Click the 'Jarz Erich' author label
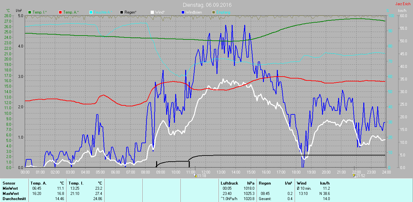Viewport: 413px width, 202px height. [x=403, y=4]
